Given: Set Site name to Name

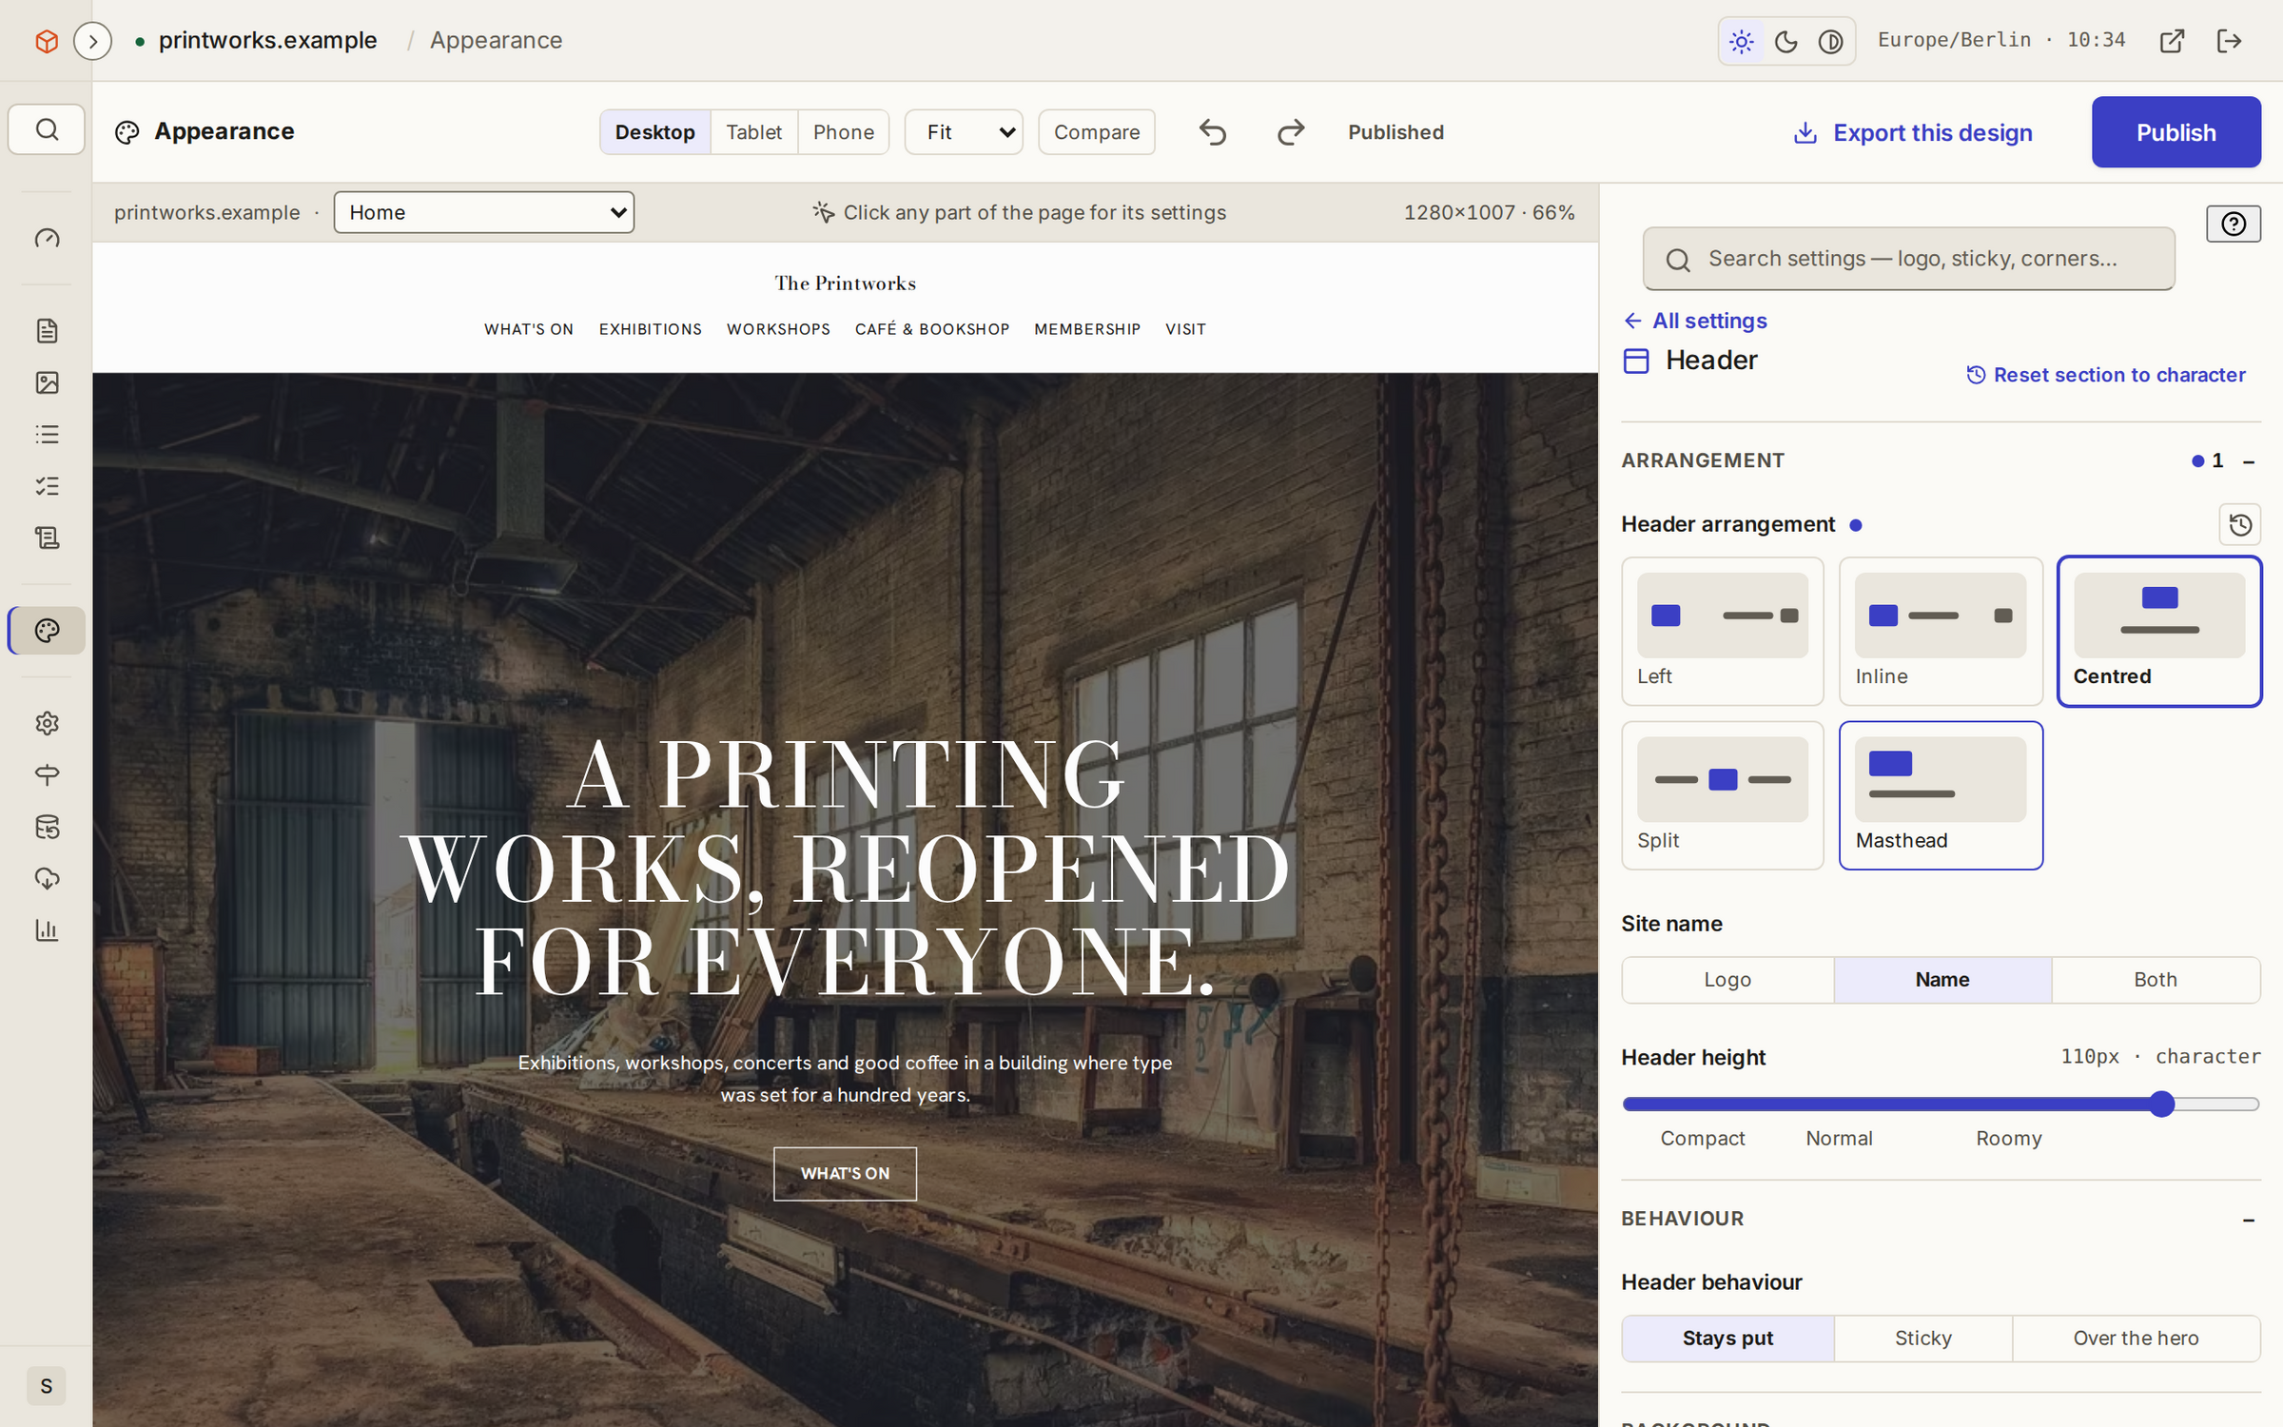Looking at the screenshot, I should tap(1942, 980).
